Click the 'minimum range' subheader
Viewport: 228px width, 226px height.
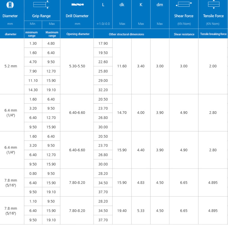point(32,34)
